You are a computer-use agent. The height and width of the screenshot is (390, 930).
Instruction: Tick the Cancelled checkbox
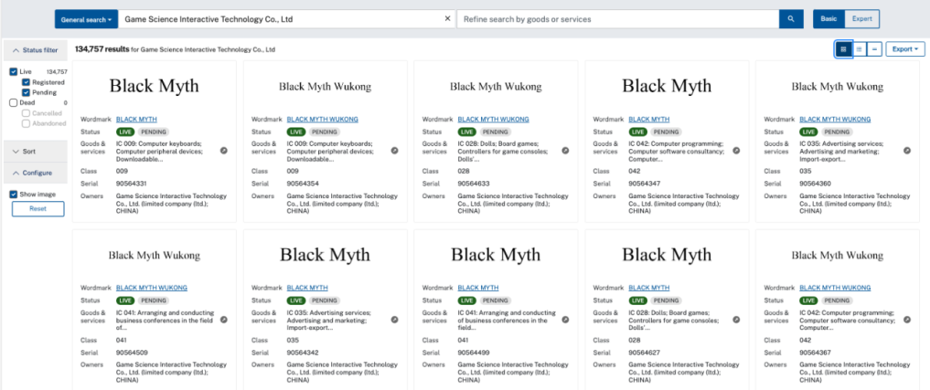[x=27, y=113]
